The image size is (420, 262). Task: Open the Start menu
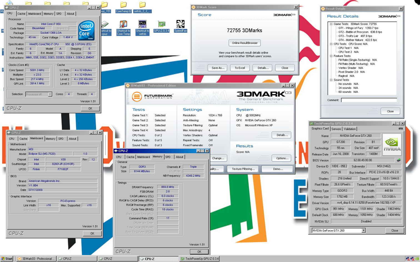7,259
